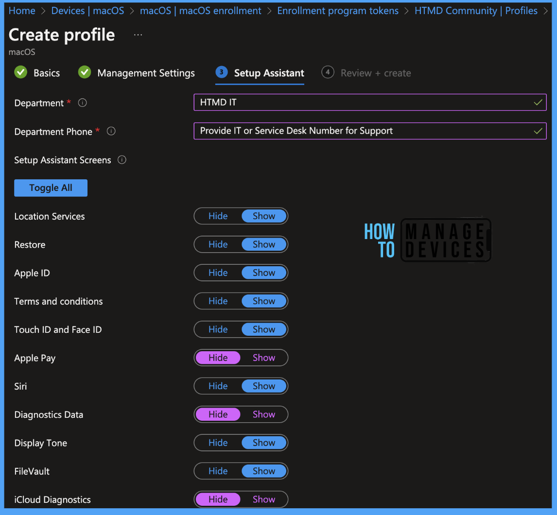
Task: Click the Toggle All button
Action: 51,188
